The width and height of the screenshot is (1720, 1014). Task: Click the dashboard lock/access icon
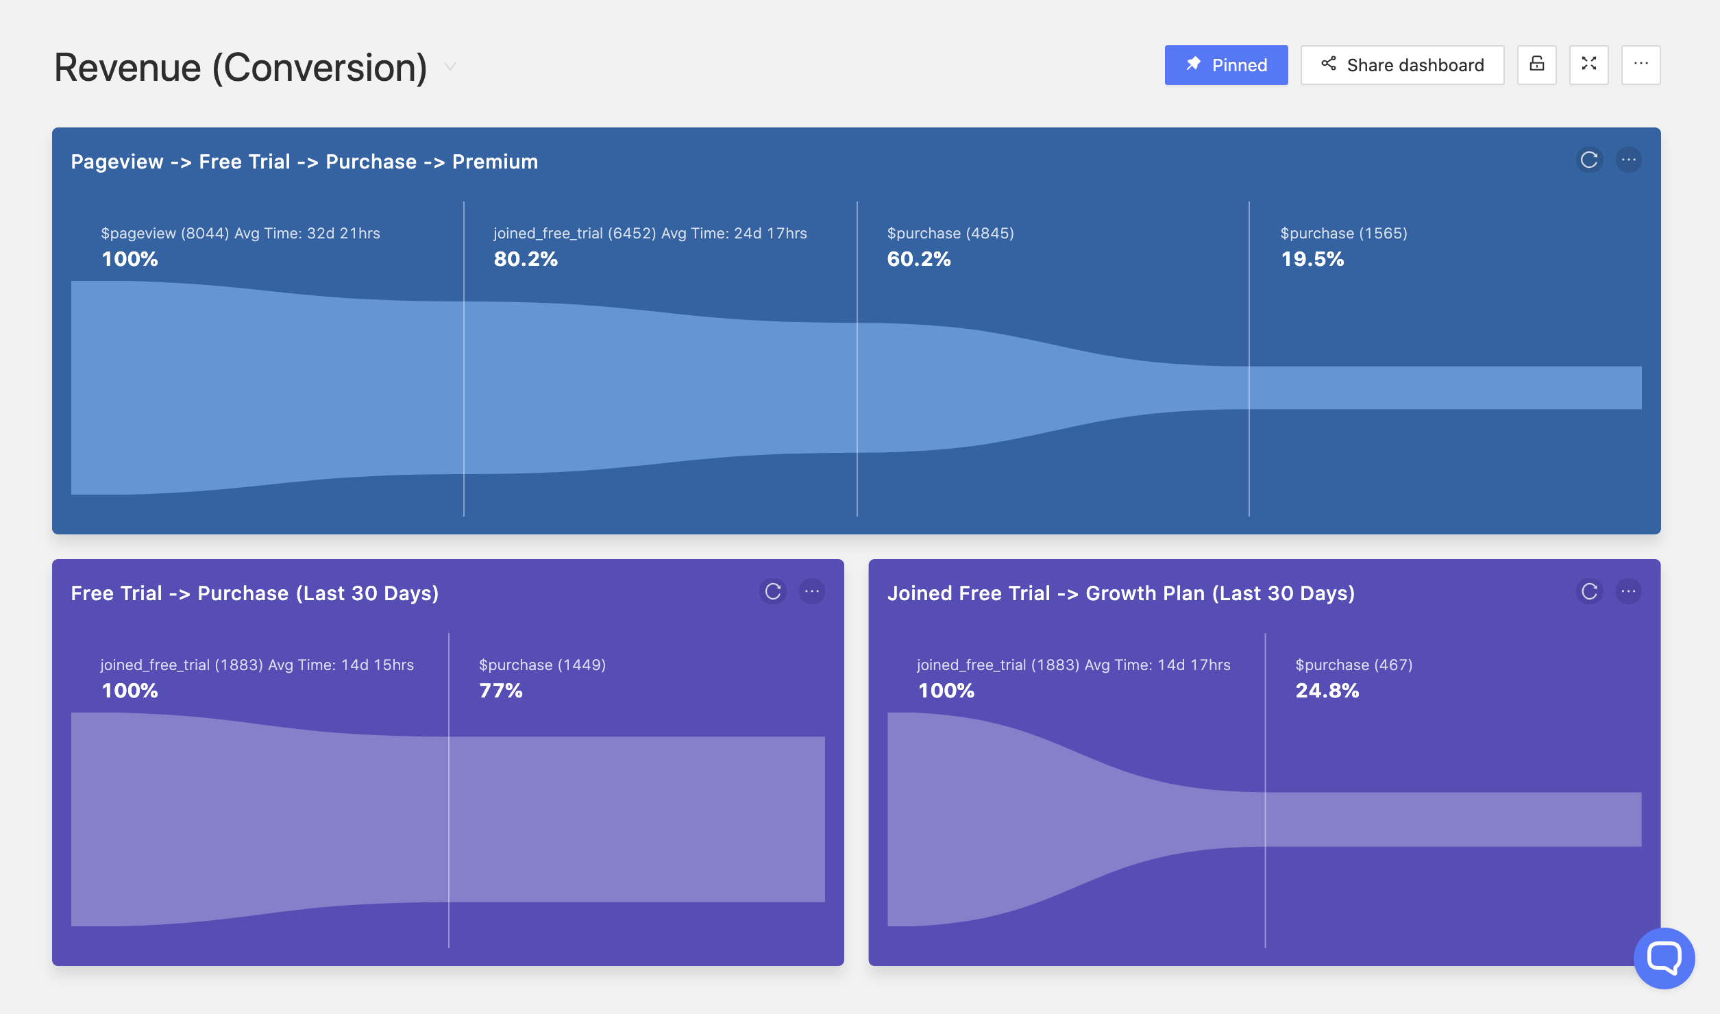pos(1537,64)
